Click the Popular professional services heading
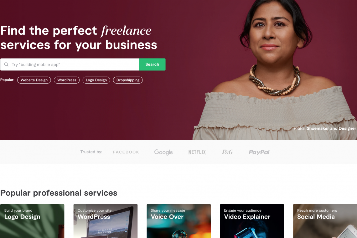 pyautogui.click(x=59, y=193)
